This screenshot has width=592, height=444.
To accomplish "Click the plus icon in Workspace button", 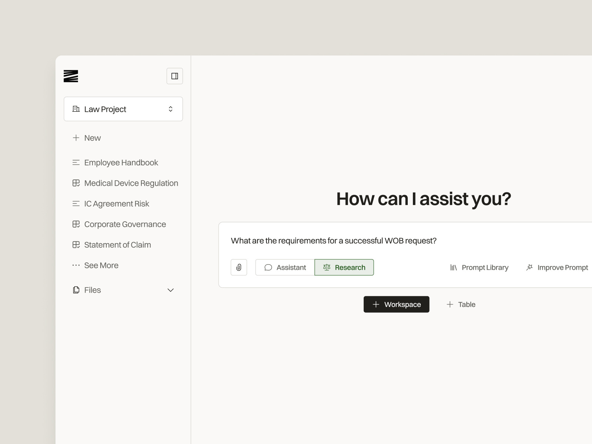I will [376, 304].
